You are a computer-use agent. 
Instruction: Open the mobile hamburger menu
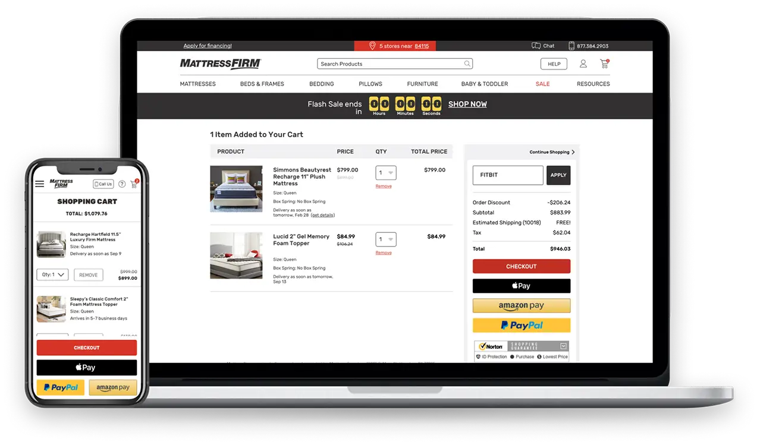[x=40, y=184]
